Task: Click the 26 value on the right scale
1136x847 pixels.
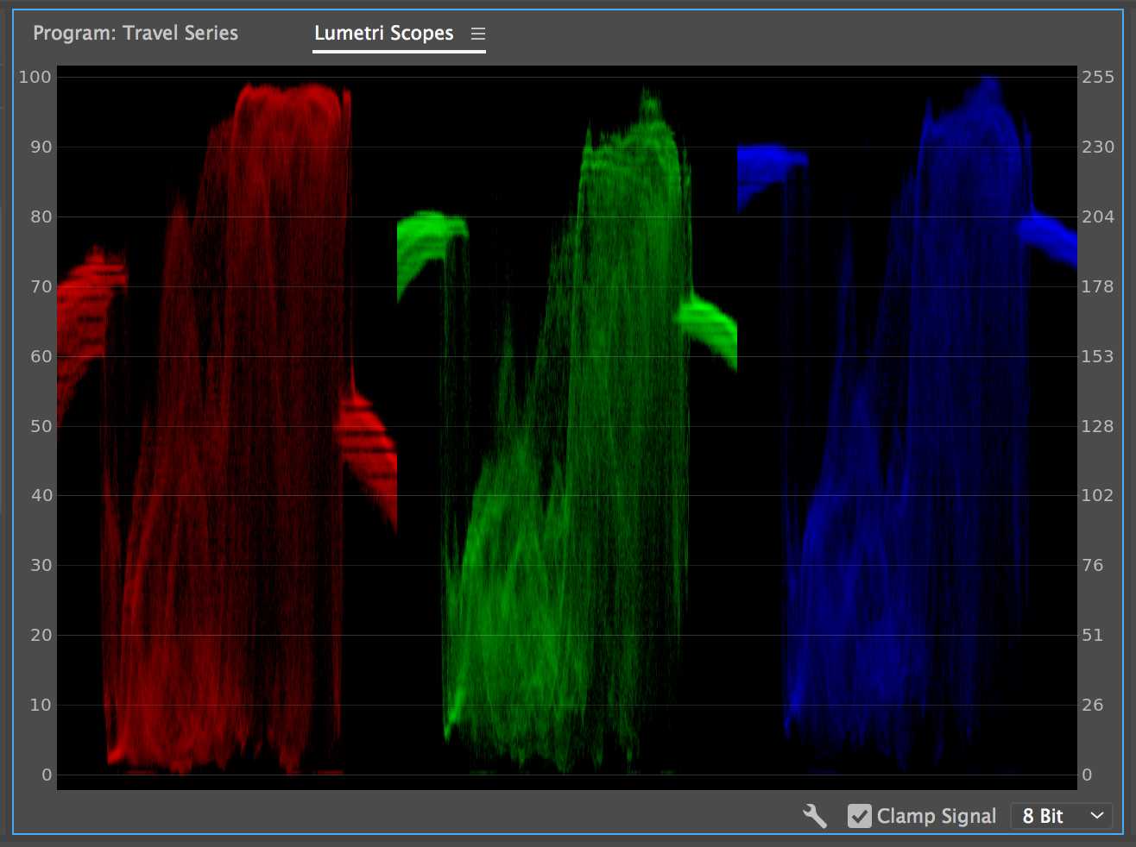Action: (x=1093, y=705)
